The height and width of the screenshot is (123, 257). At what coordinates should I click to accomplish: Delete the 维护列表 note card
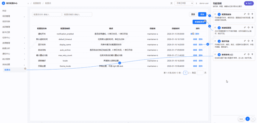252,41
